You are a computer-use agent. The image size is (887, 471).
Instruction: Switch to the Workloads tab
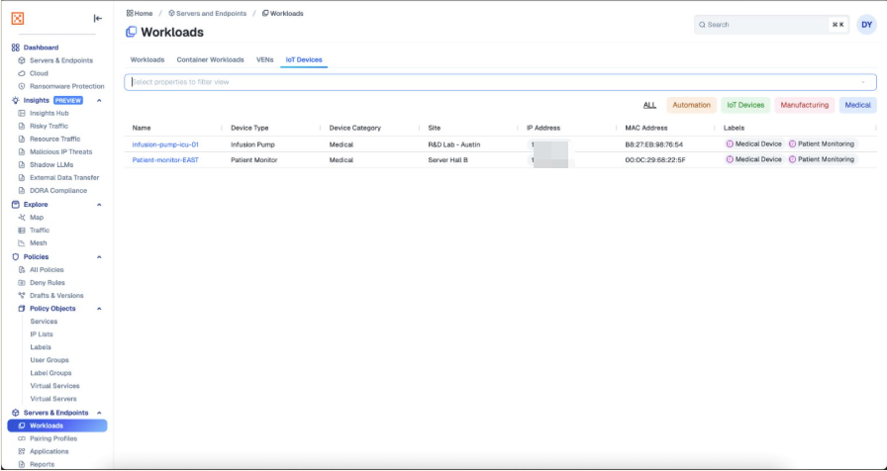coord(148,59)
